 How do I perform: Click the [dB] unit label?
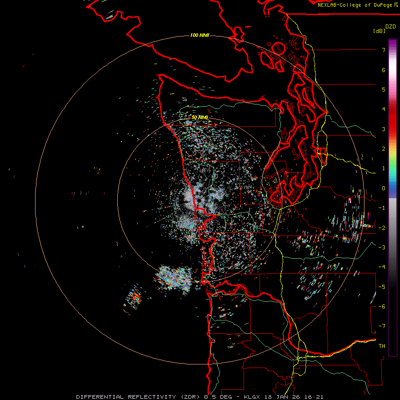379,31
